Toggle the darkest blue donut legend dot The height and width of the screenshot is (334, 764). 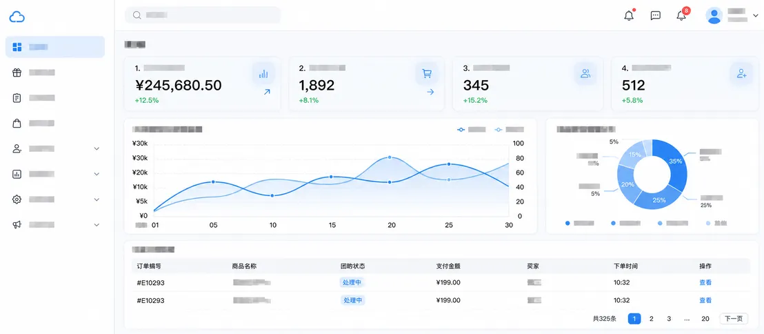[567, 223]
